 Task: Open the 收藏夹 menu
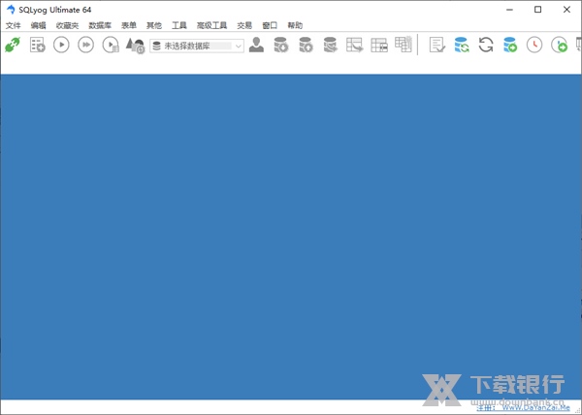pos(68,25)
